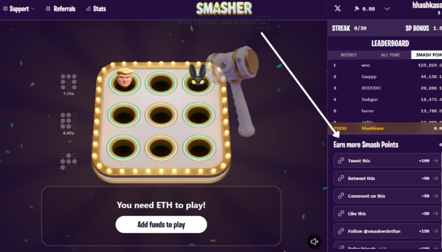Click the link icon beside Tweet this
The image size is (442, 252).
[341, 161]
